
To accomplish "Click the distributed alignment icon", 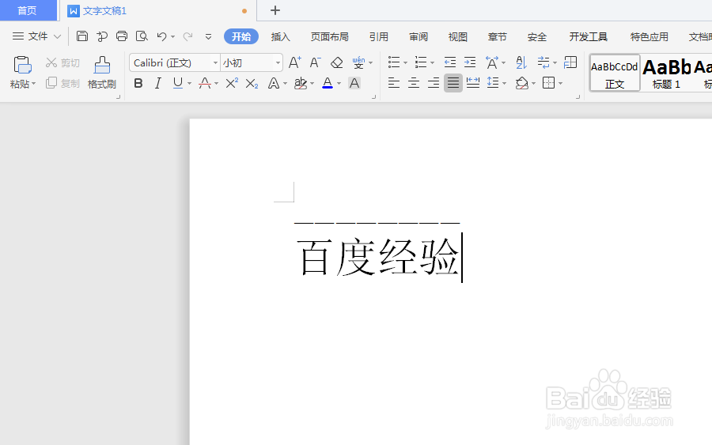I will point(473,82).
